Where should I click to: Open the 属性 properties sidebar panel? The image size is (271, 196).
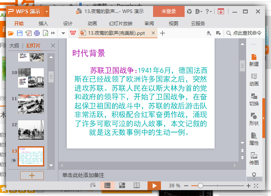(254, 138)
